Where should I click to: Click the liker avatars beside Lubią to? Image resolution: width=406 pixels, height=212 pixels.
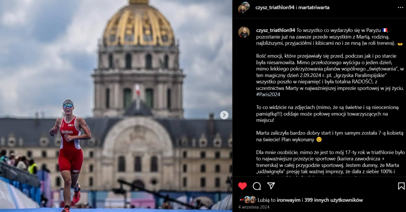point(248,200)
